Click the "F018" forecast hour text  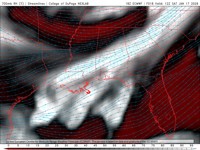coord(150,4)
